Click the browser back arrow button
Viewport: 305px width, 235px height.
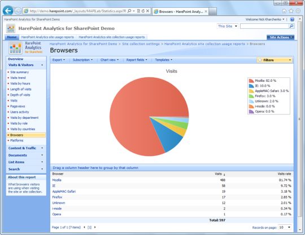click(8, 11)
